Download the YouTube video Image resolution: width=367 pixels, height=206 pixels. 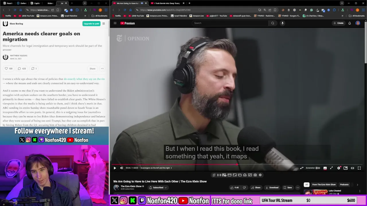(272, 188)
